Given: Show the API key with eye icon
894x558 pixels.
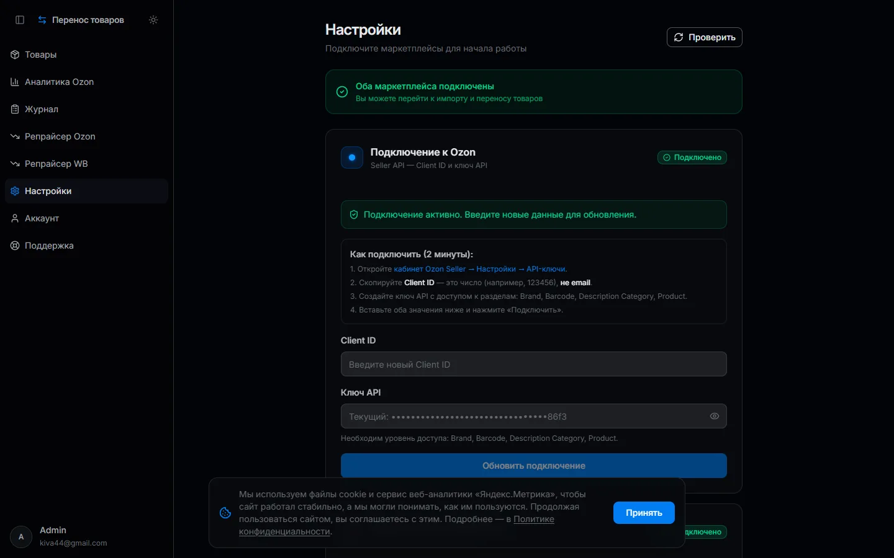Looking at the screenshot, I should point(715,416).
